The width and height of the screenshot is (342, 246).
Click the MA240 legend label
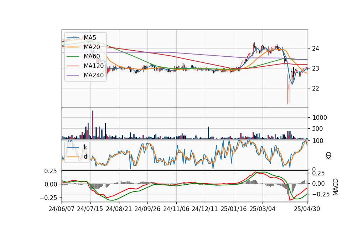click(94, 75)
